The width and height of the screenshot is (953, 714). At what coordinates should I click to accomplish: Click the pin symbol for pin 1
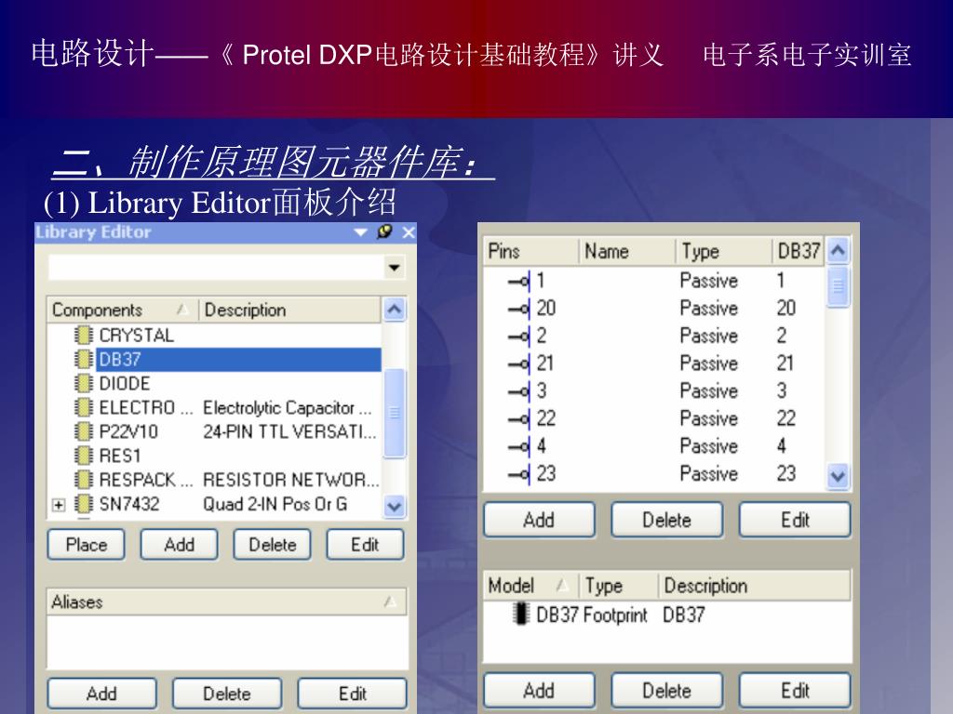[x=519, y=281]
